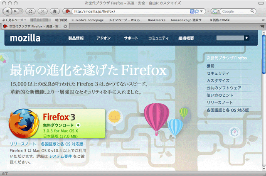Open the サポート navigation item

(x=131, y=38)
